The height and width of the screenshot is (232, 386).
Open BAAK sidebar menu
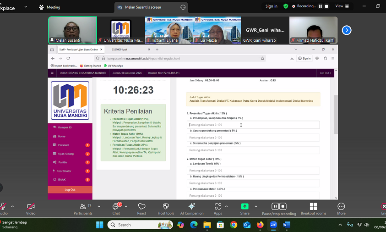[70, 179]
